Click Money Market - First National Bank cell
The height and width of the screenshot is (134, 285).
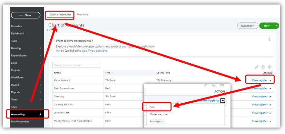point(73,121)
